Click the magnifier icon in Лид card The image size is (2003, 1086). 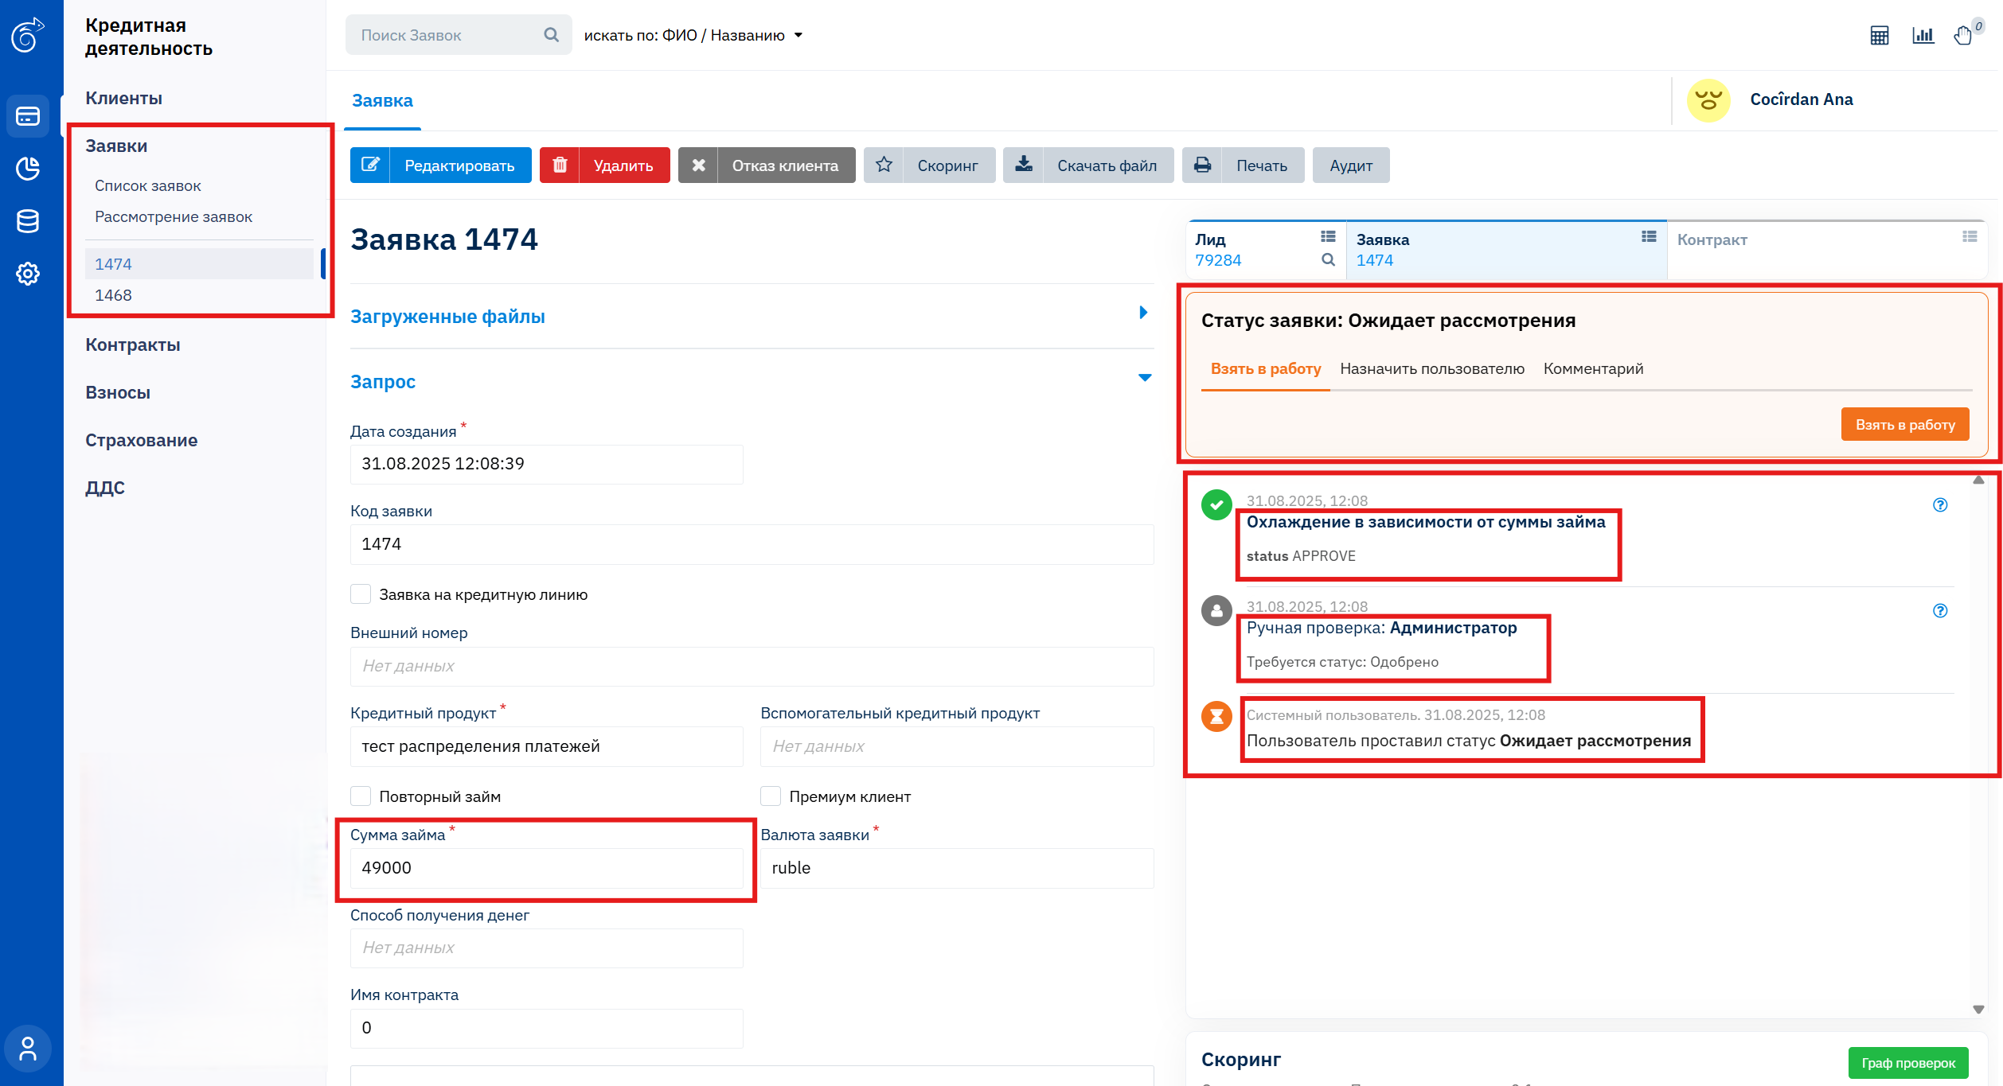(x=1328, y=259)
